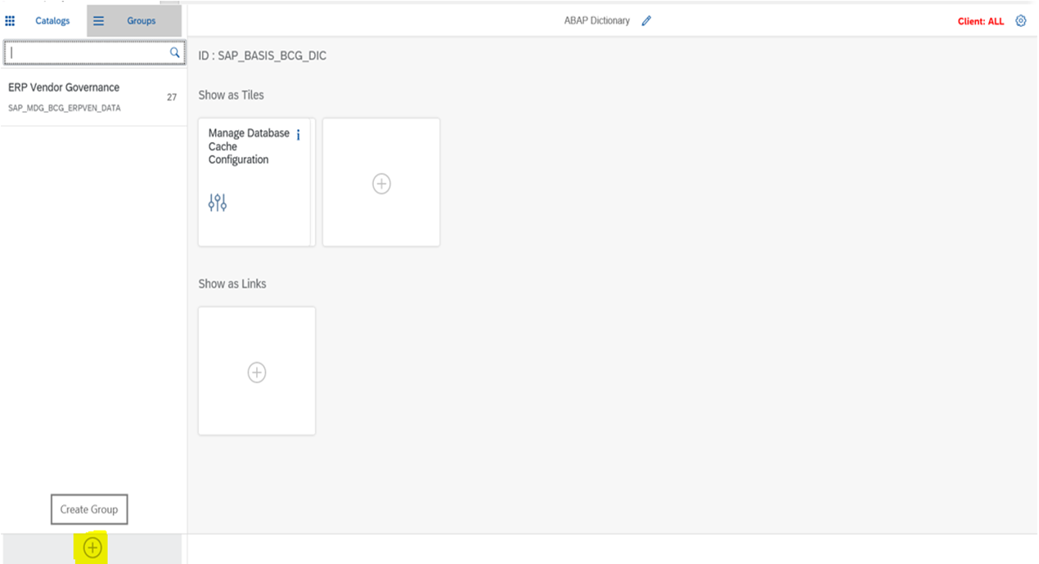This screenshot has width=1039, height=564.
Task: Open the settings gear icon
Action: coord(1021,21)
